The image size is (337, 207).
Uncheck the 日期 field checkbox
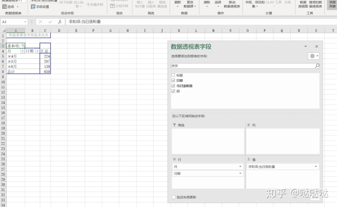point(173,80)
